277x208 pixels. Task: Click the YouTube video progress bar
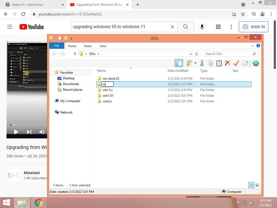(x=28, y=125)
